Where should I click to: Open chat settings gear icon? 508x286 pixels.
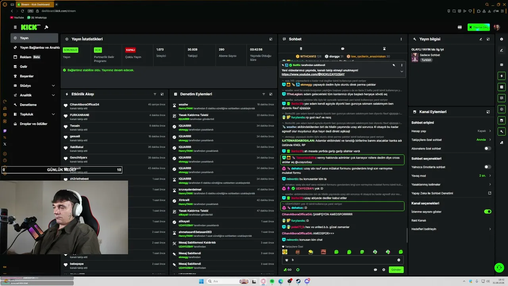click(x=384, y=270)
